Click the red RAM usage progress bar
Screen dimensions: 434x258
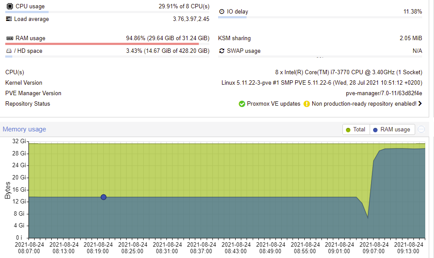[107, 44]
